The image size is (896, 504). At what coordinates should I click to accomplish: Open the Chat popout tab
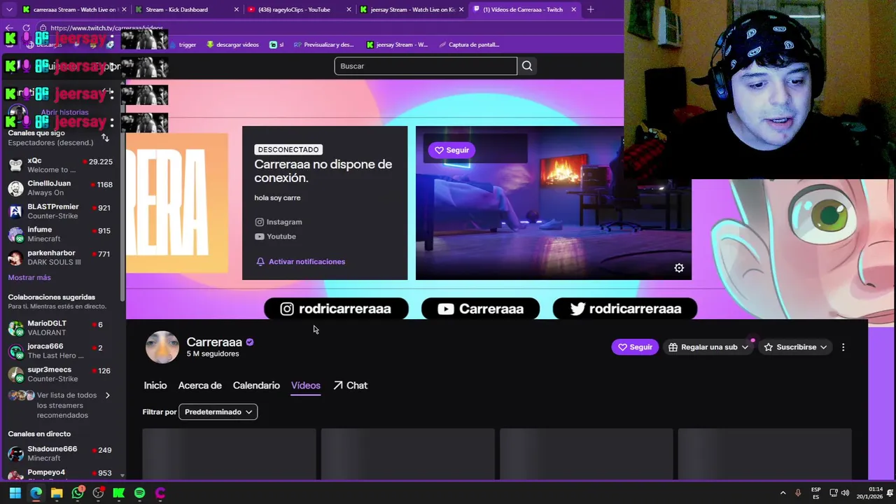350,386
